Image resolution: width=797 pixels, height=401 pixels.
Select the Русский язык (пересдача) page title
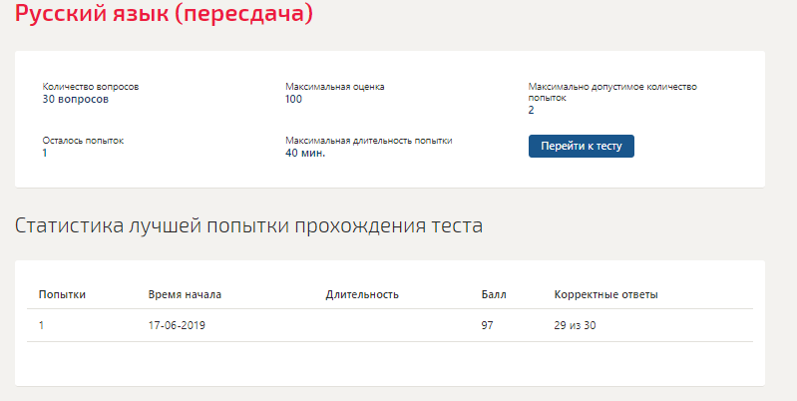(x=164, y=13)
